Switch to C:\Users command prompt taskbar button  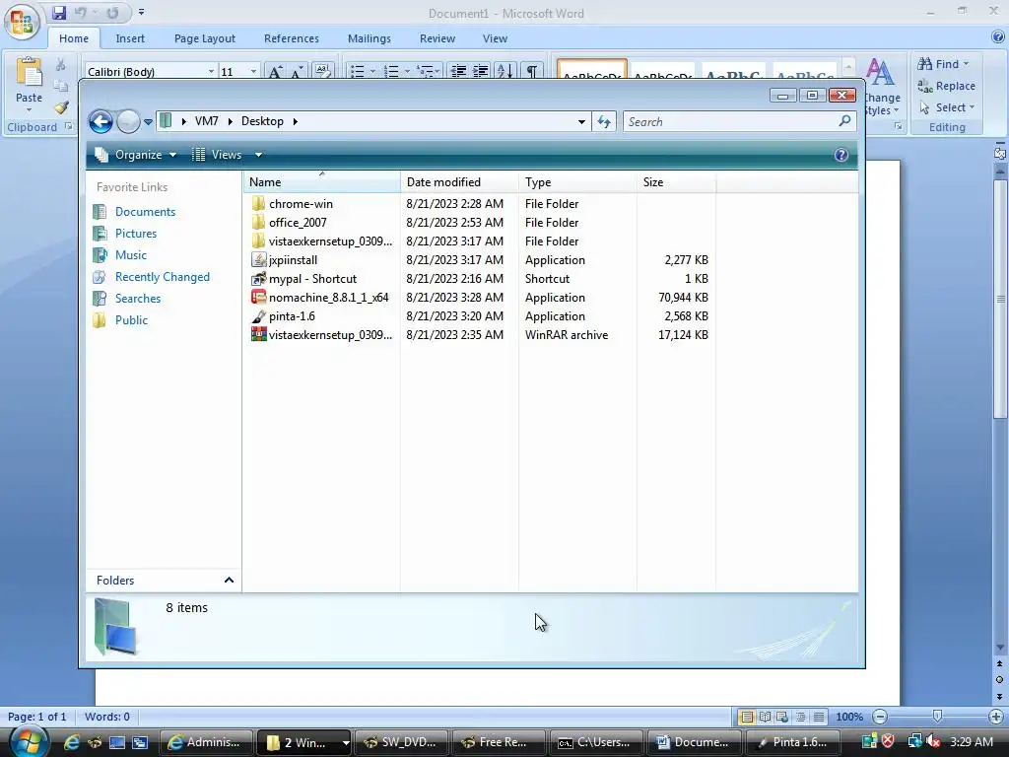click(595, 742)
